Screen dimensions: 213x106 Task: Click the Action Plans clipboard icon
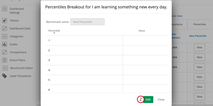tap(5, 60)
